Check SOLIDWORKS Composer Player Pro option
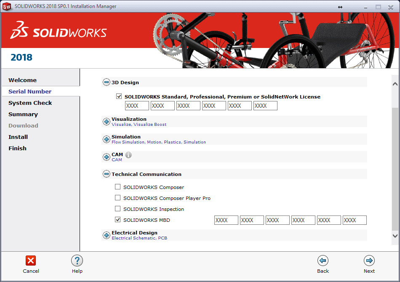This screenshot has width=400, height=282. (x=118, y=198)
